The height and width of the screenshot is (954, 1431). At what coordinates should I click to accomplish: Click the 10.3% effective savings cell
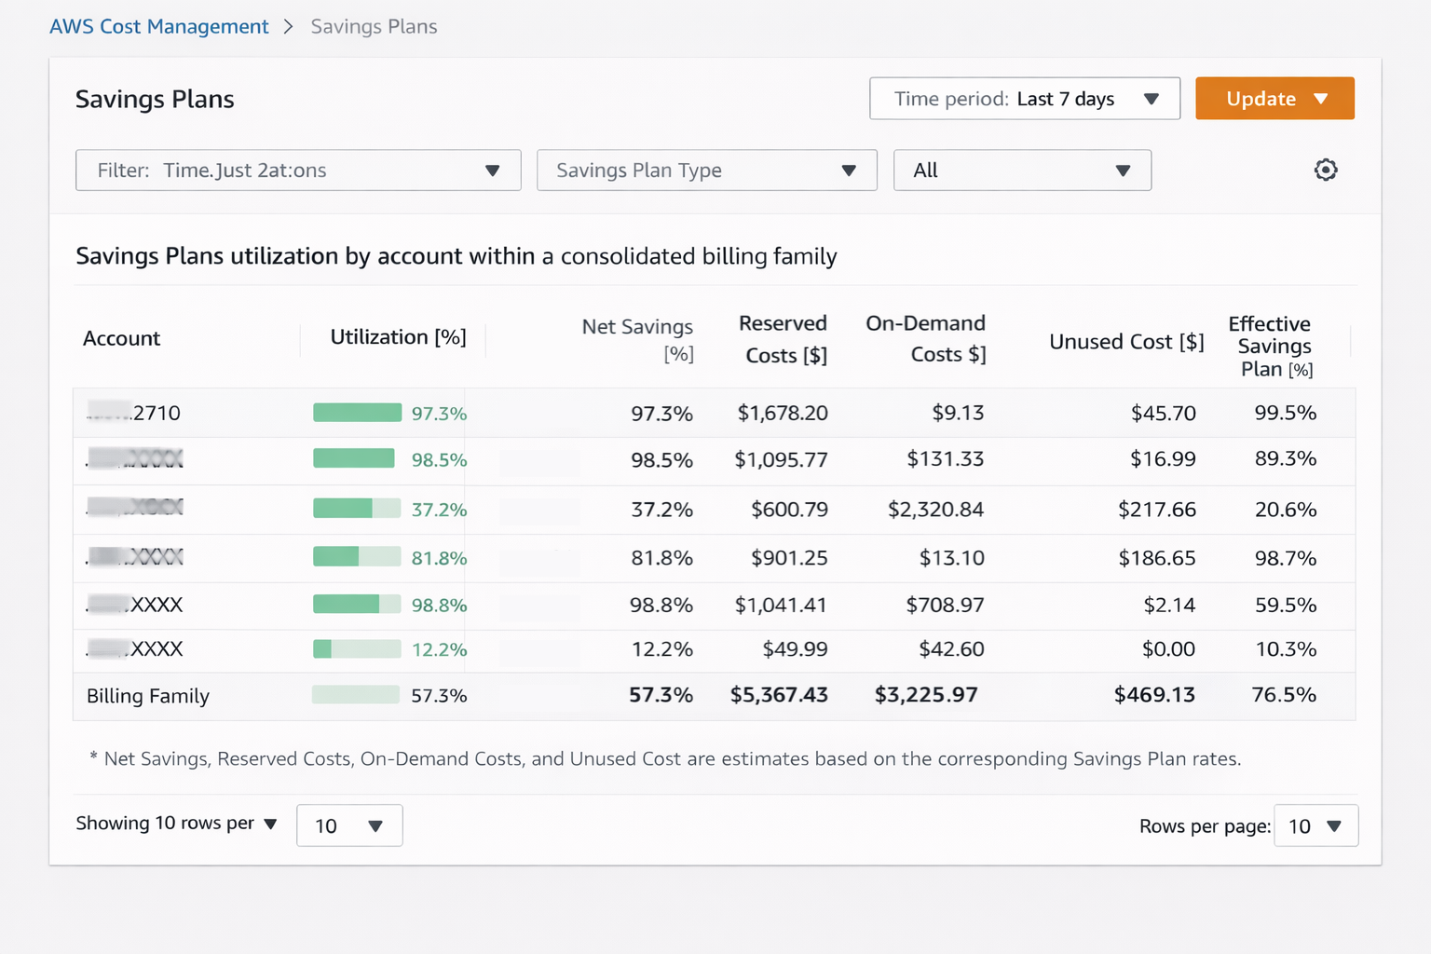tap(1286, 649)
